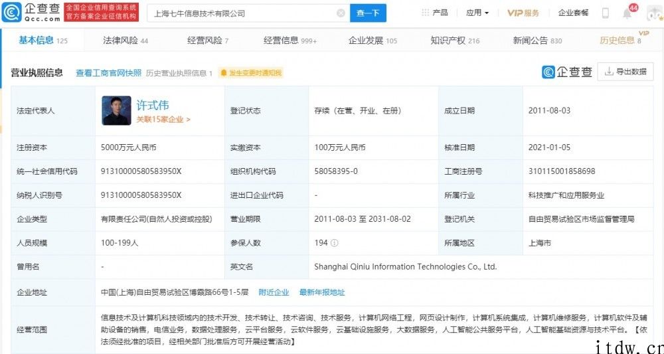Open the 新闻公告 tab
This screenshot has height=354, width=664.
pos(537,41)
